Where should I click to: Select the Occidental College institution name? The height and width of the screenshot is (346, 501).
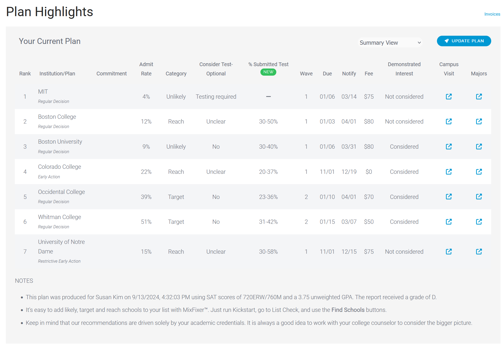pyautogui.click(x=61, y=192)
